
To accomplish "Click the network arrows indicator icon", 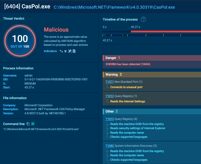I will point(61,51).
